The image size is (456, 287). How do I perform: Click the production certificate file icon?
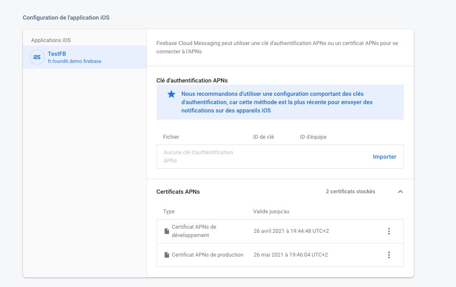167,255
